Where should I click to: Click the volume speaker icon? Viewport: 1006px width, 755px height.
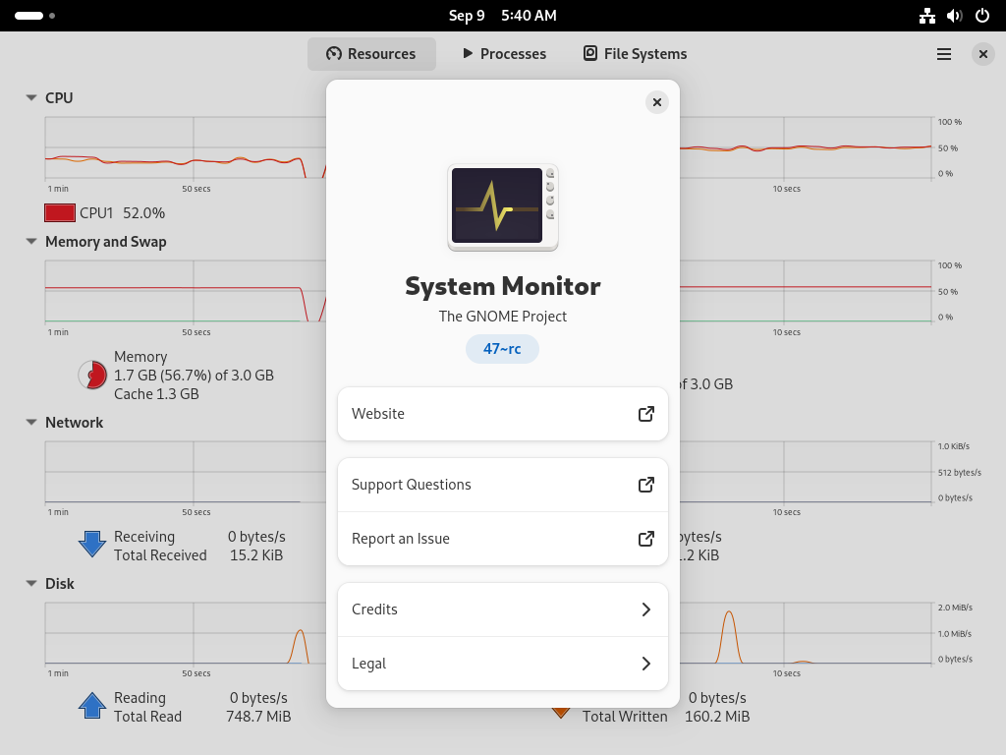[955, 16]
